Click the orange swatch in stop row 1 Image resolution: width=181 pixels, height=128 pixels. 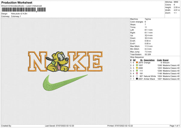pyautogui.click(x=137, y=62)
